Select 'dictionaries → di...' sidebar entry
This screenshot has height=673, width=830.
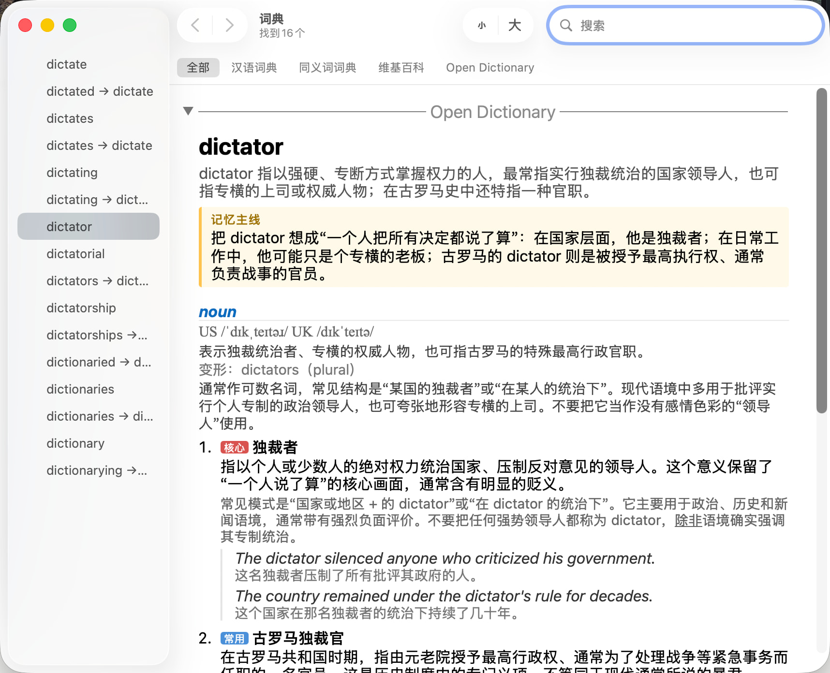[x=89, y=416]
